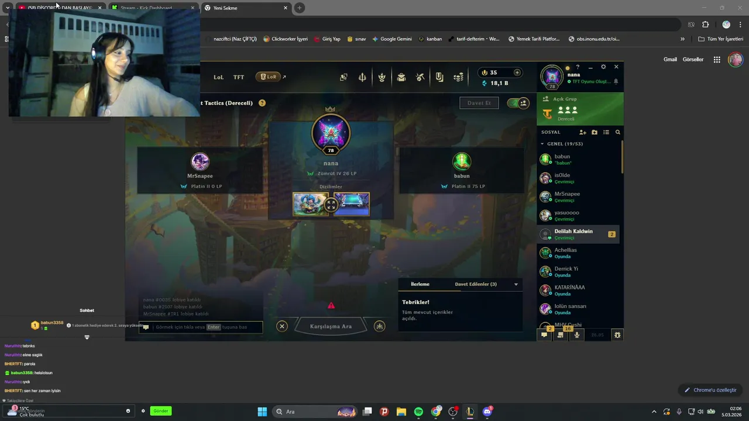
Task: Open the crafting hammer icon
Action: pos(420,77)
